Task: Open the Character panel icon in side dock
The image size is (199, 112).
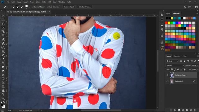Action: coord(162,25)
